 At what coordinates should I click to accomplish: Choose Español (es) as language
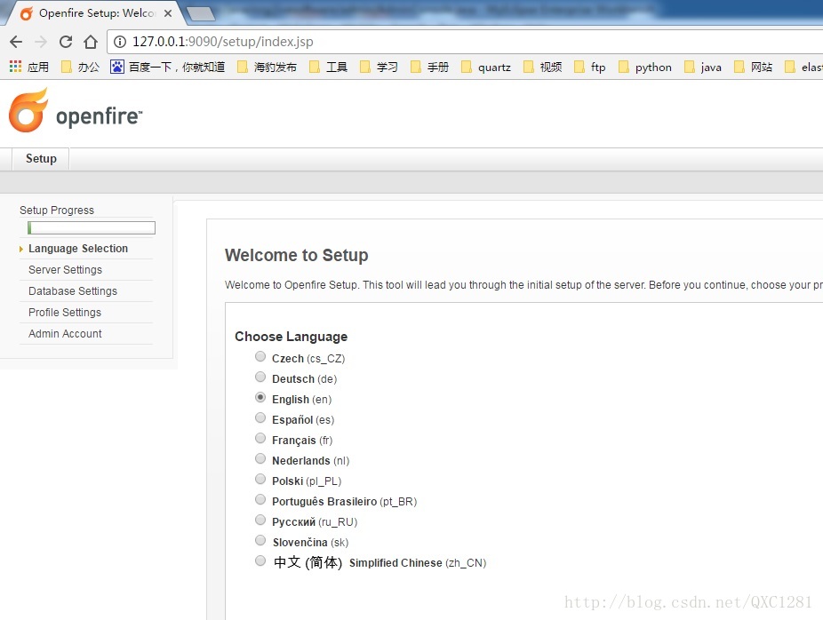click(x=260, y=418)
